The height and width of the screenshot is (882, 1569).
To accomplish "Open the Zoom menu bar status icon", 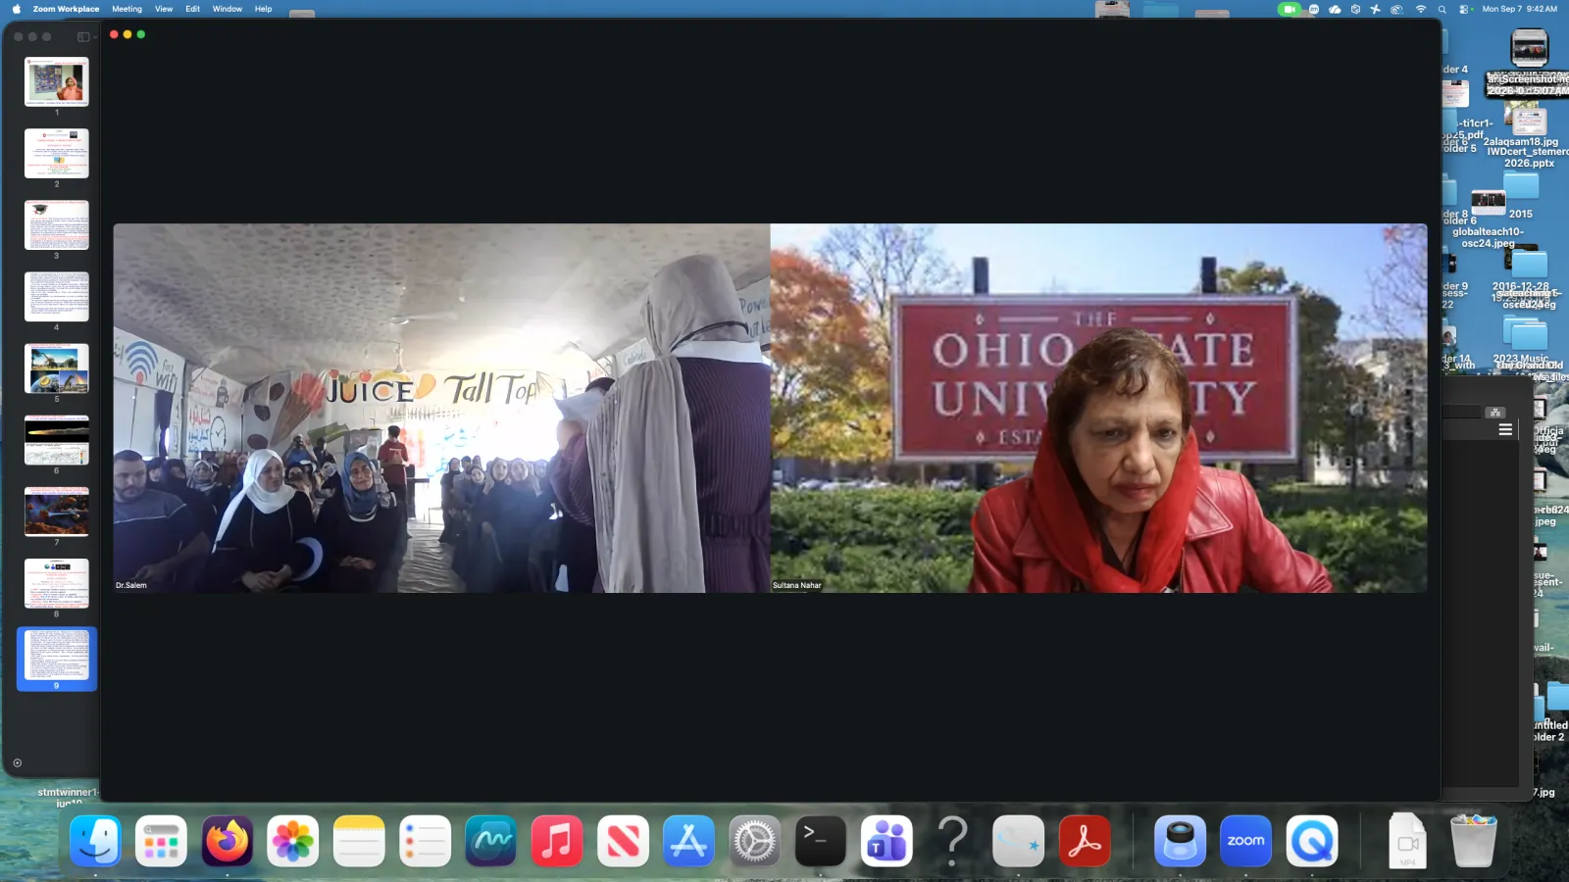I will click(1313, 9).
